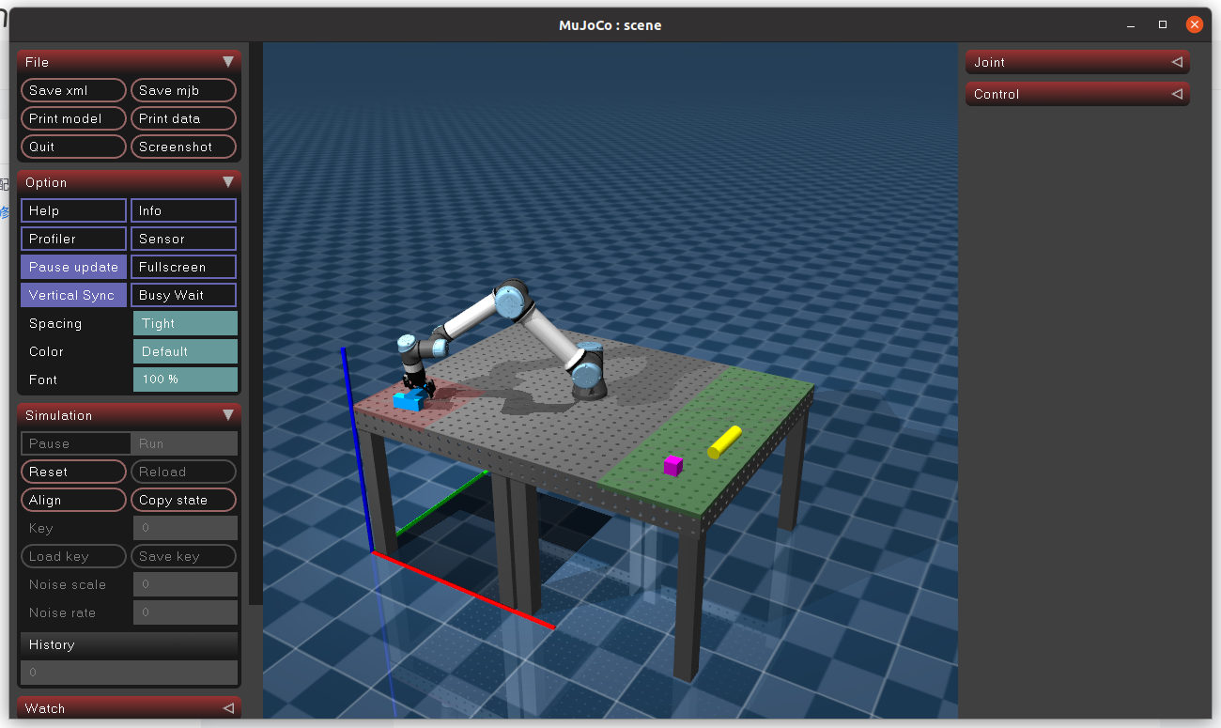Viewport: 1221px width, 728px height.
Task: Select the magenta cube on the table
Action: [x=672, y=465]
